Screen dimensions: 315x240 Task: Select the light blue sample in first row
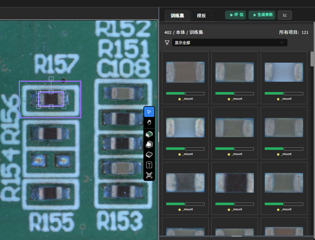pyautogui.click(x=284, y=72)
